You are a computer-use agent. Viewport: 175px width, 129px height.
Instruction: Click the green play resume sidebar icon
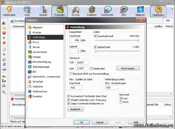coord(4,38)
